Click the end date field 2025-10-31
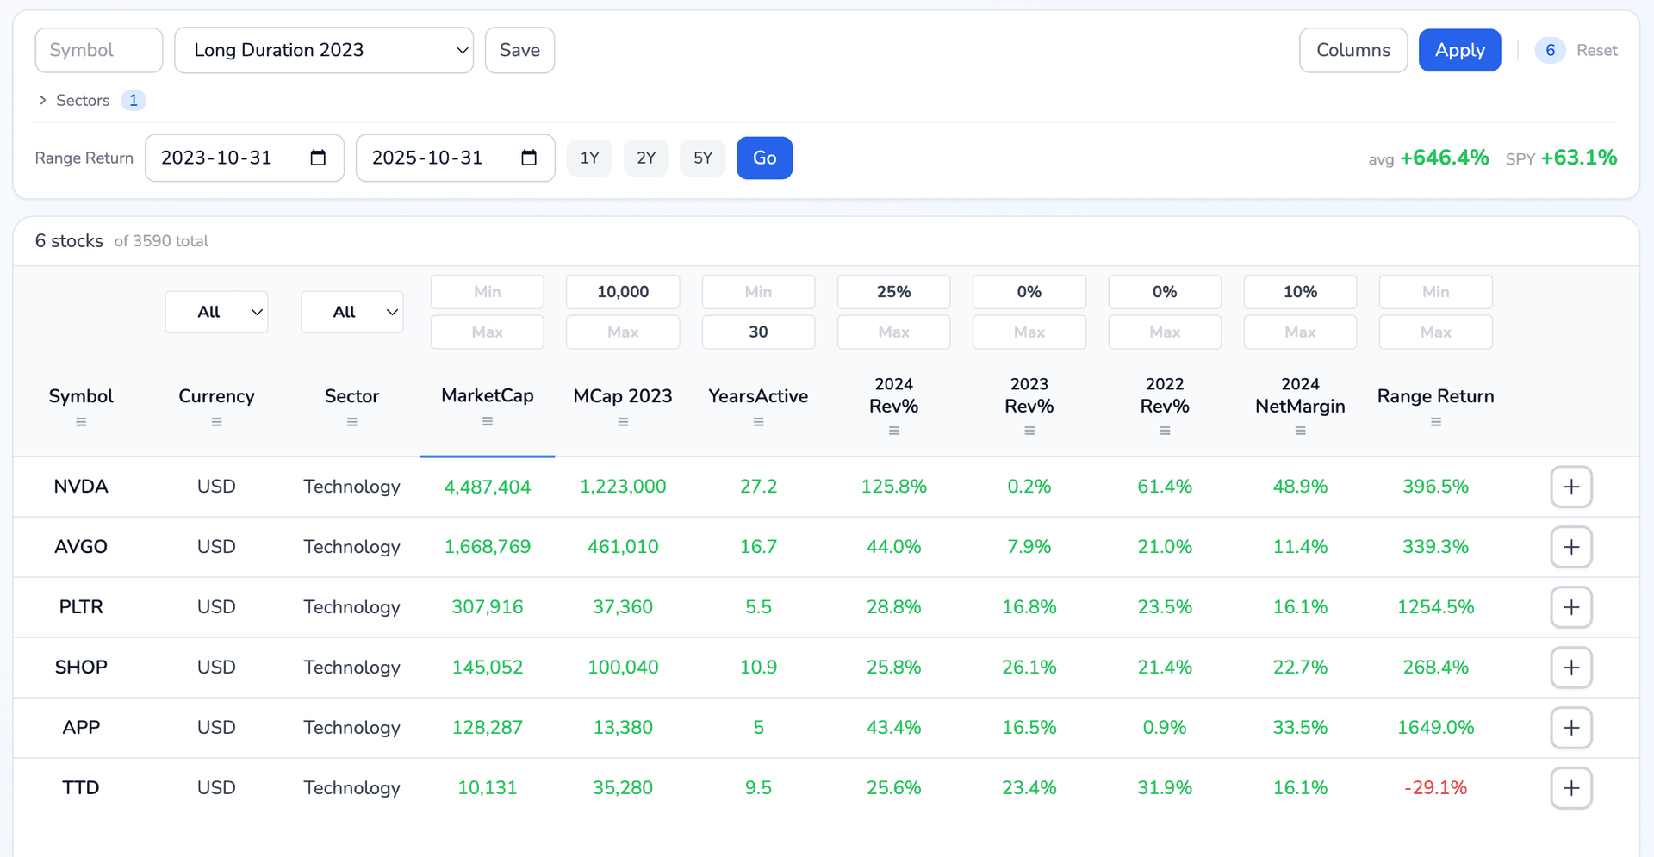This screenshot has width=1654, height=857. point(455,158)
